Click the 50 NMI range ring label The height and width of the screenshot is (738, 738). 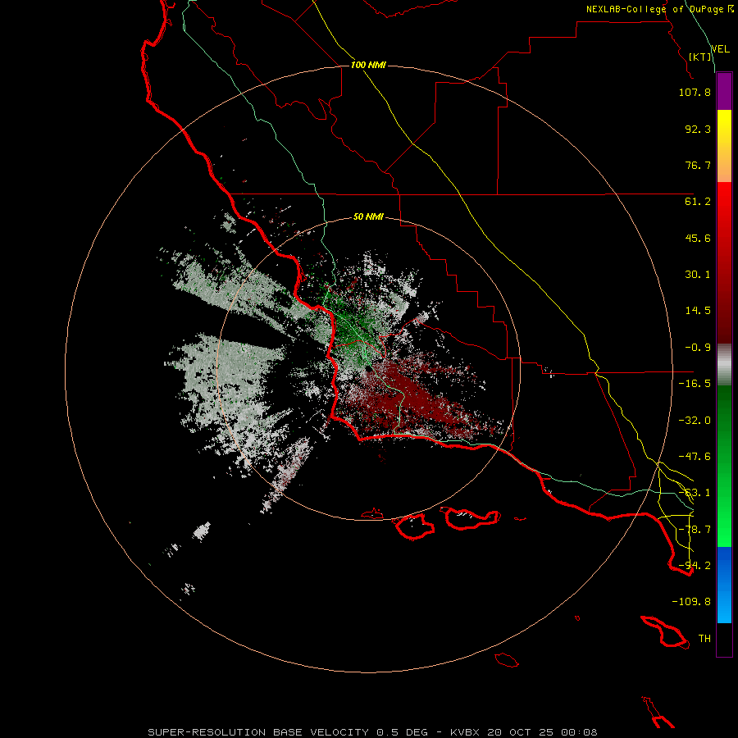tap(368, 217)
